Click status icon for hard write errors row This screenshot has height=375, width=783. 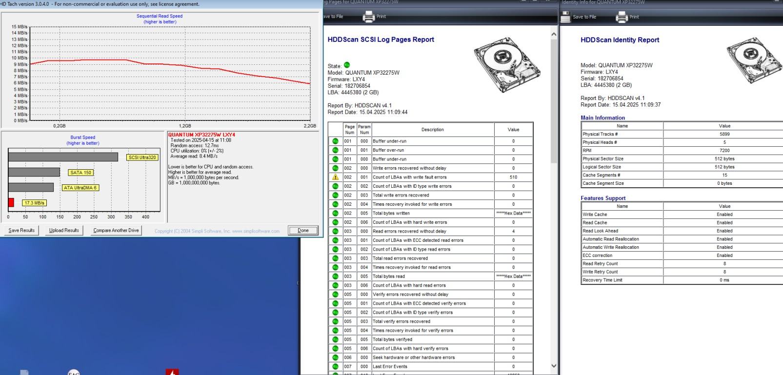point(335,222)
